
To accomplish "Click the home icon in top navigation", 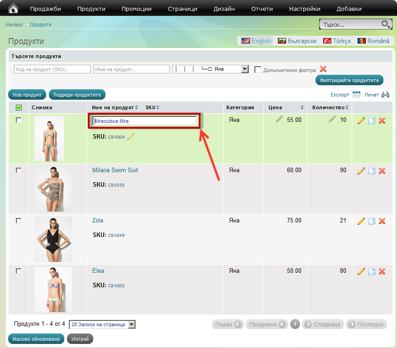I will [x=14, y=8].
